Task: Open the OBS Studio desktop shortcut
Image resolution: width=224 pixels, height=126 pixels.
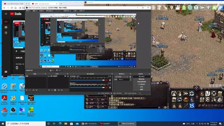Action: pos(13,111)
